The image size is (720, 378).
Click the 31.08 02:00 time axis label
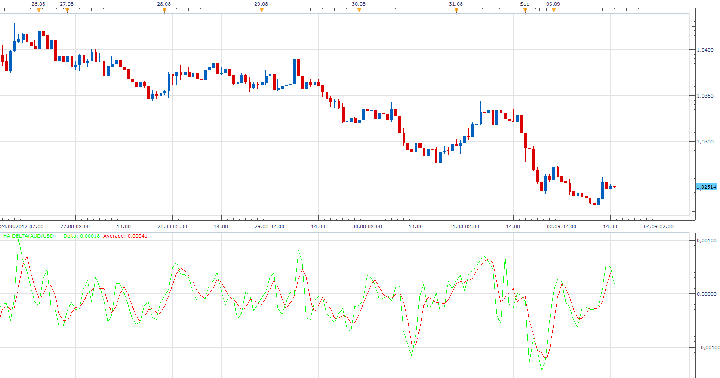click(464, 226)
